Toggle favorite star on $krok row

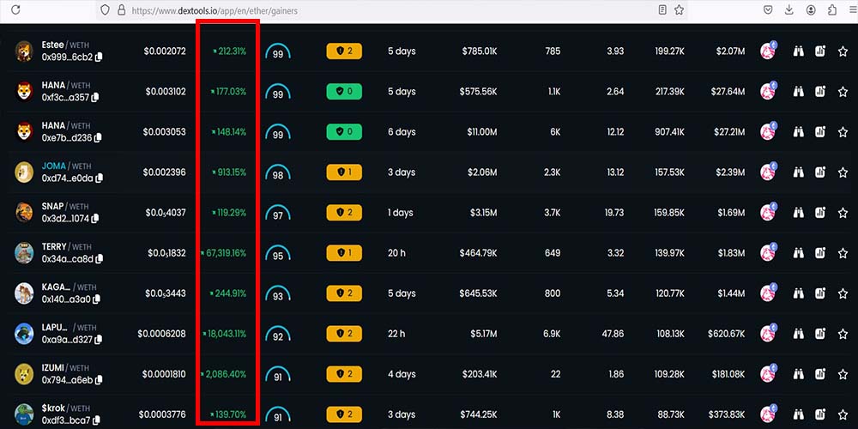(x=843, y=414)
